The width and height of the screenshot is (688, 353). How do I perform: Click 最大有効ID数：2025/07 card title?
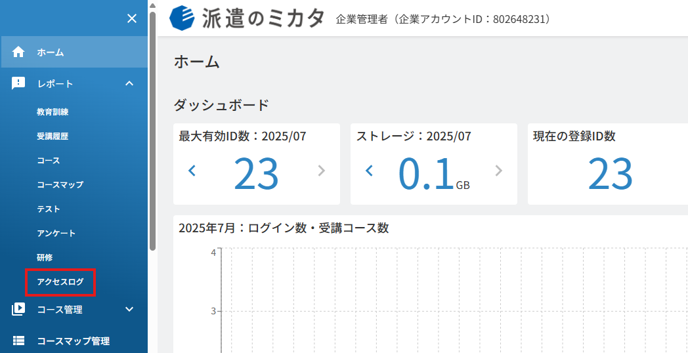click(x=243, y=136)
